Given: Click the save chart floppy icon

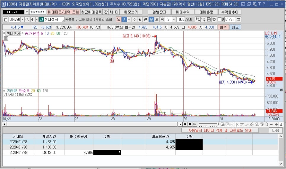Looking at the screenshot, I should point(209,19).
